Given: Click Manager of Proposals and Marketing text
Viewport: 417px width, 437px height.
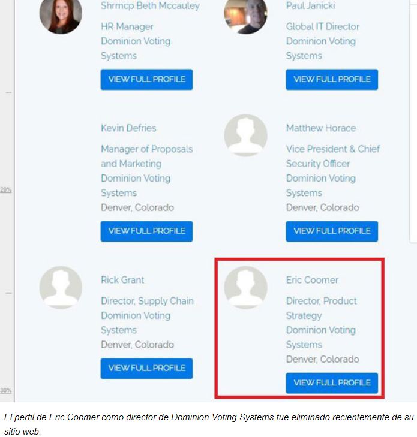Looking at the screenshot, I should pos(147,156).
